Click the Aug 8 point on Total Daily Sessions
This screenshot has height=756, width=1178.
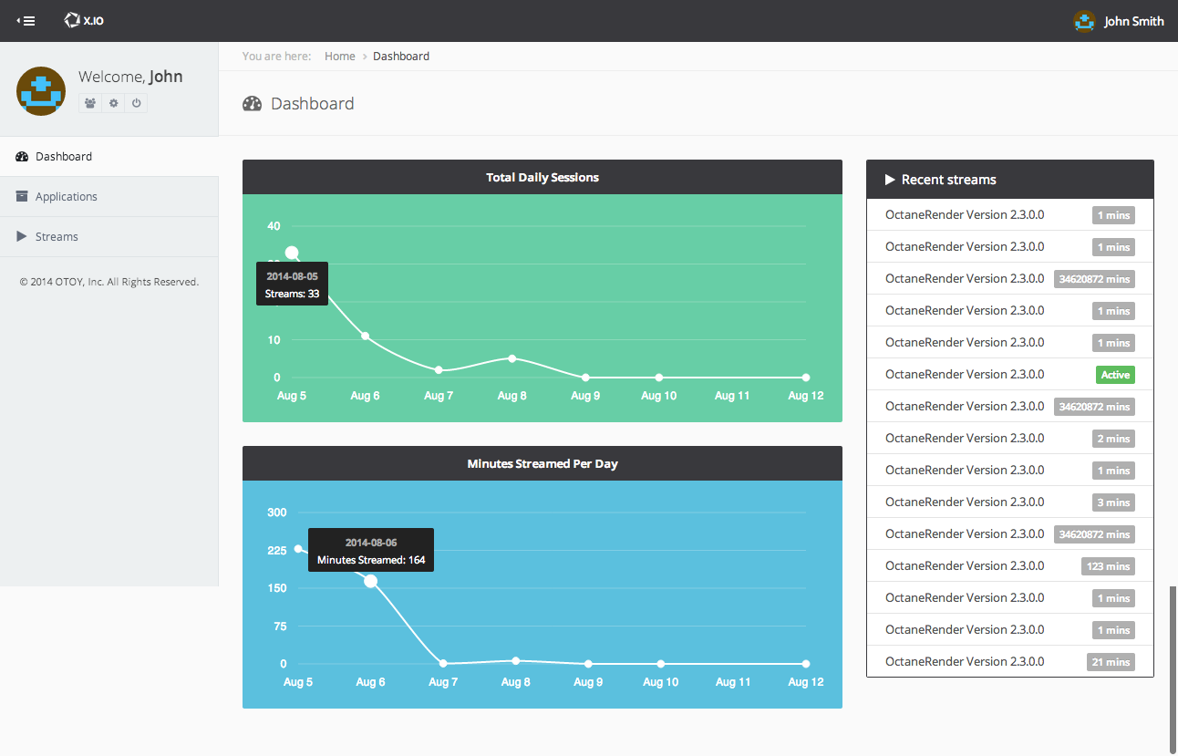pyautogui.click(x=512, y=358)
